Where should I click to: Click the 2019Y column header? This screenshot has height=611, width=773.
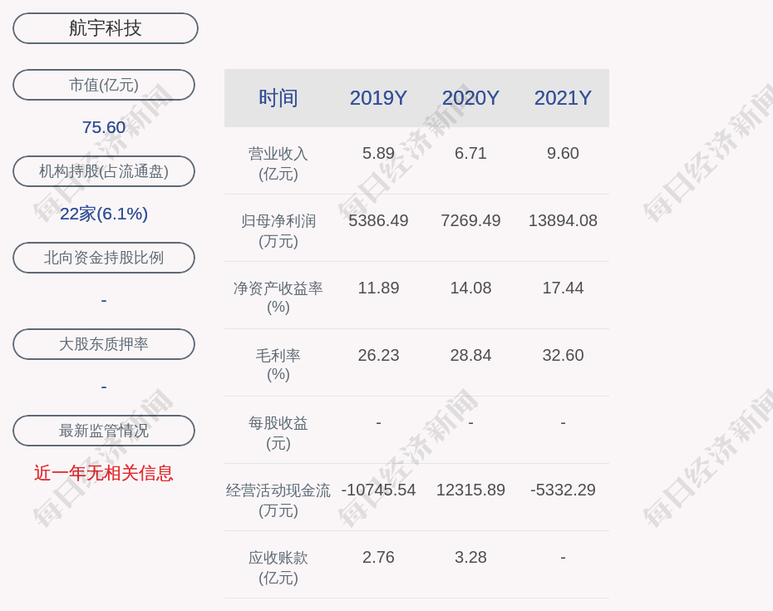pos(378,97)
